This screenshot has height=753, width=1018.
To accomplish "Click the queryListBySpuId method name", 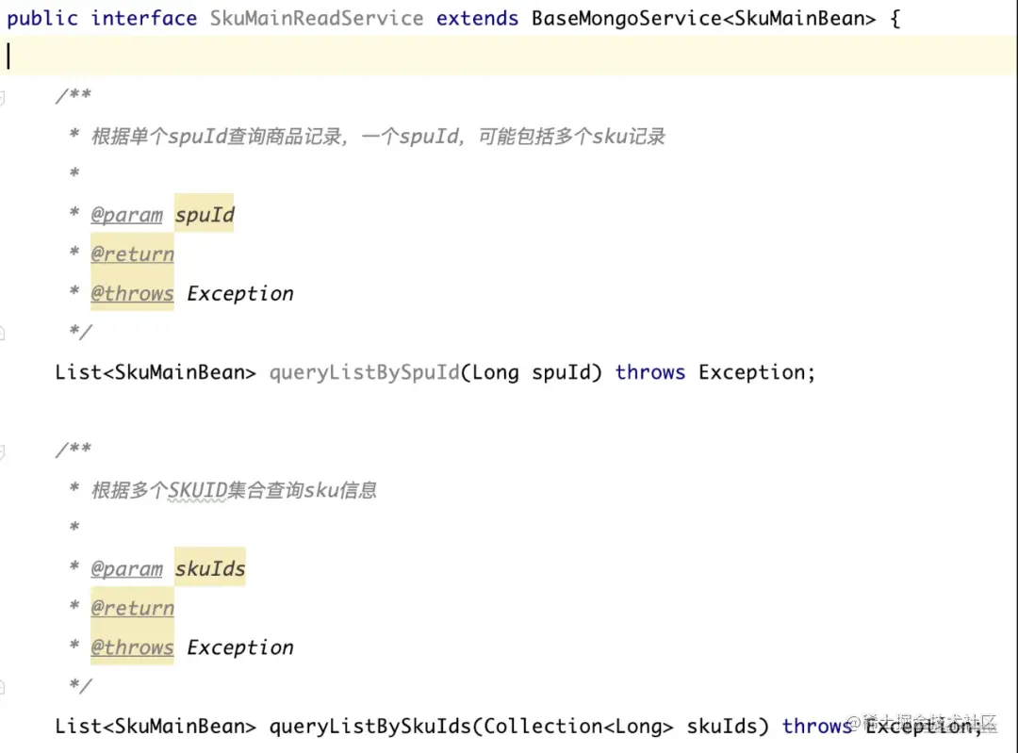I will tap(364, 372).
